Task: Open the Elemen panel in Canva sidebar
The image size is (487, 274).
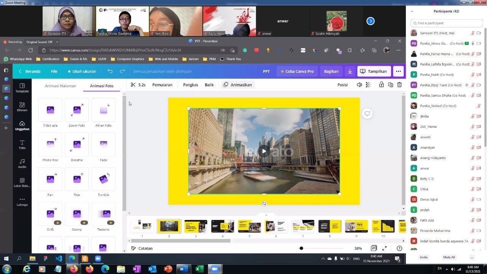Action: click(22, 107)
